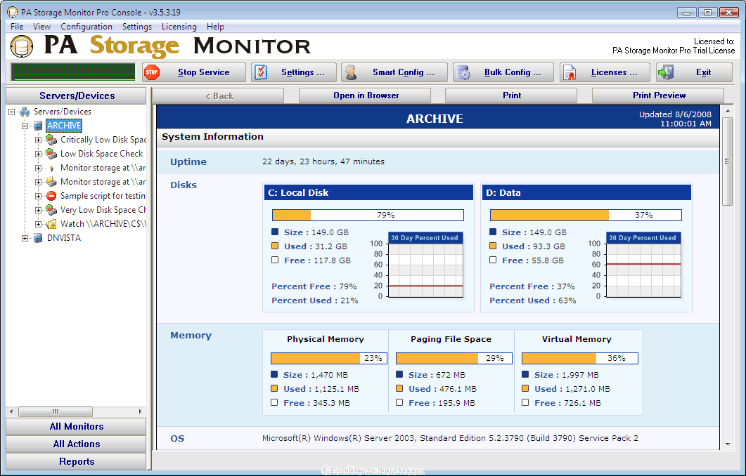Viewport: 746px width, 476px height.
Task: Click the tree scrollbar right arrow
Action: point(140,411)
